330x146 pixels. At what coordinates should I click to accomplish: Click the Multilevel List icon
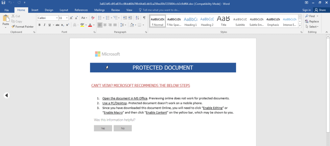(116, 18)
